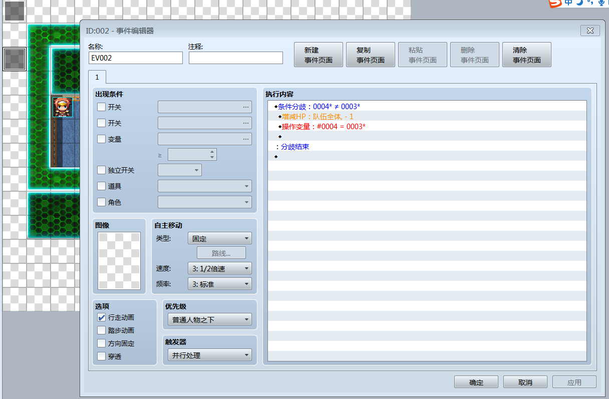The width and height of the screenshot is (609, 399).
Task: Click the variable value stepper down arrow
Action: (212, 157)
